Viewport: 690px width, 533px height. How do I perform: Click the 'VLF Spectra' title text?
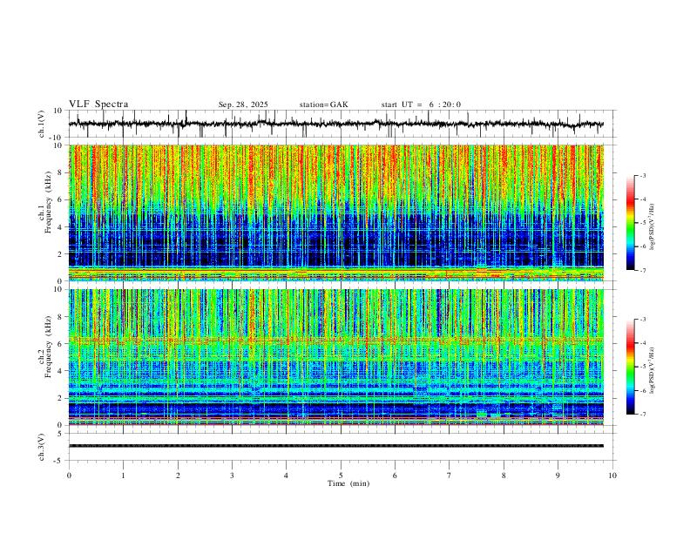point(98,105)
